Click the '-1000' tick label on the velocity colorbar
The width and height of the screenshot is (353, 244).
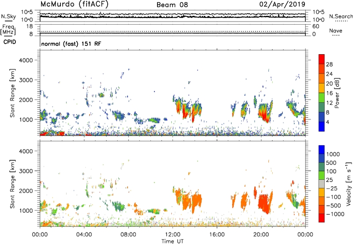click(335, 214)
